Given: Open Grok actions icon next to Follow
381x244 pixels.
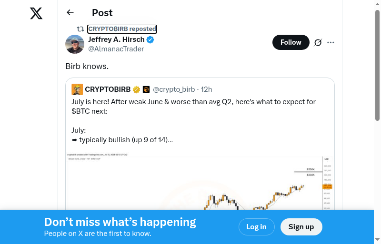Looking at the screenshot, I should [x=318, y=42].
